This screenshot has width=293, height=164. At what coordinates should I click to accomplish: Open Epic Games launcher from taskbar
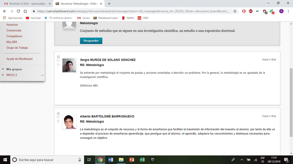pos(153,160)
